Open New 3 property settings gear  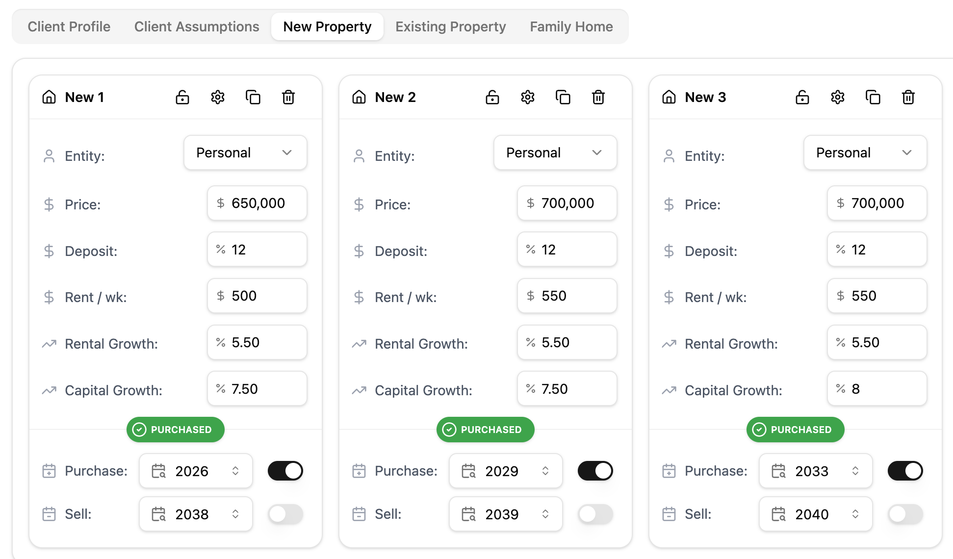[837, 97]
